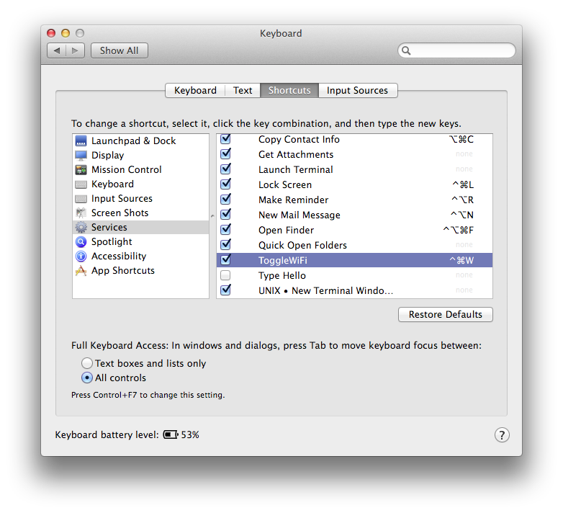This screenshot has width=563, height=513.
Task: Uncheck the Copy Contact Info service
Action: click(x=226, y=138)
